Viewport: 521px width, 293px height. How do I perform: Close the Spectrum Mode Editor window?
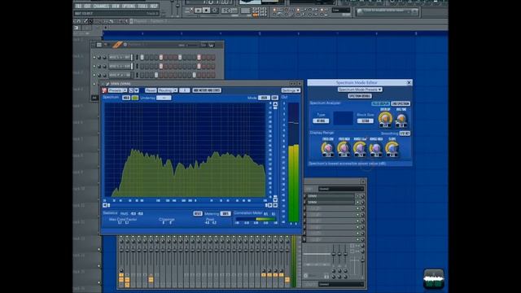(409, 82)
